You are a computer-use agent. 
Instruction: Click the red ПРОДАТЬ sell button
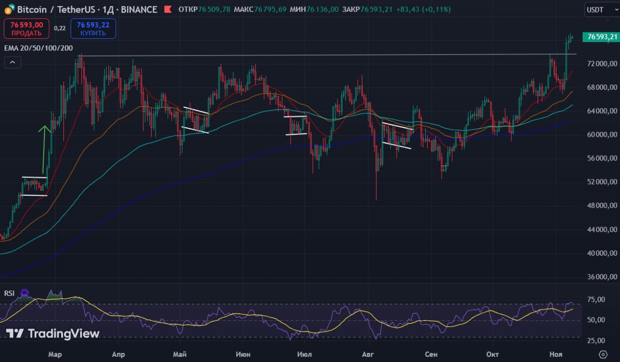27,29
